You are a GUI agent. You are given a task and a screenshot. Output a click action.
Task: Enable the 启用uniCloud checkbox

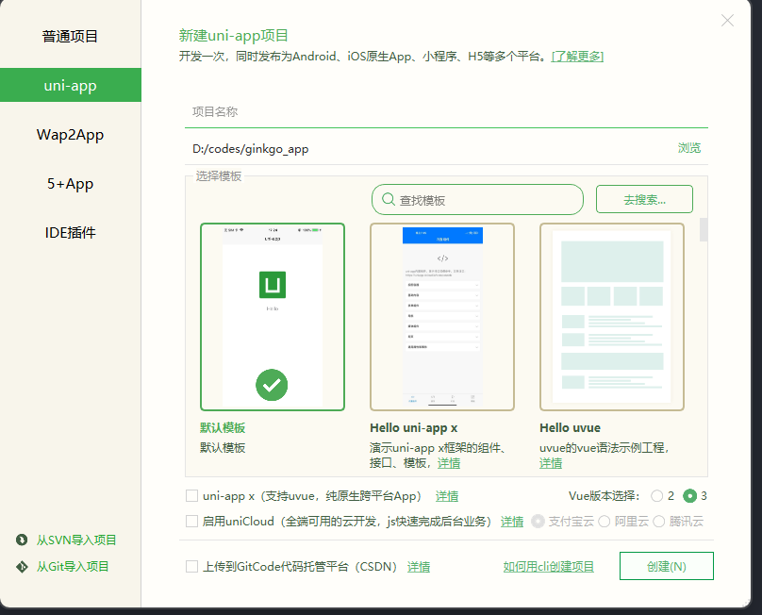[192, 522]
